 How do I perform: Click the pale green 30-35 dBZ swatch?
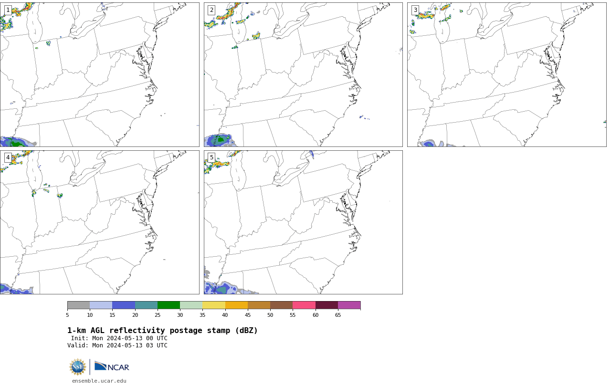(191, 305)
